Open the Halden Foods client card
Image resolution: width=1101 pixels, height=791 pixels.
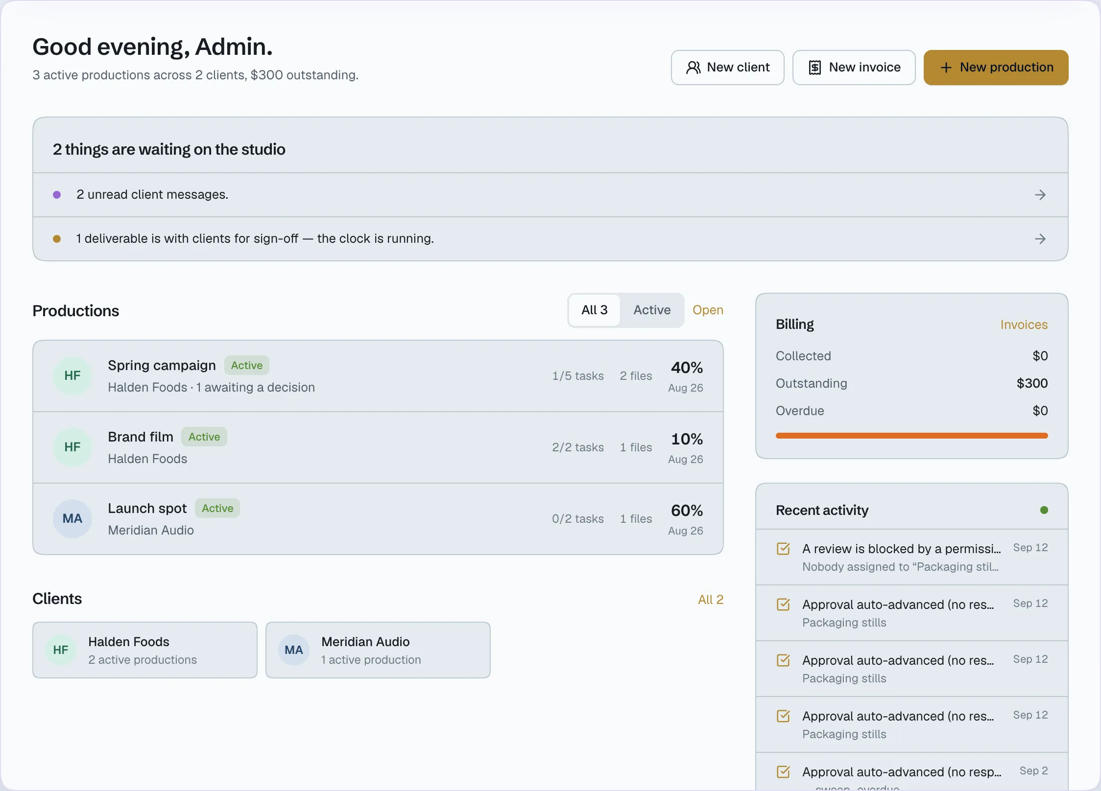pyautogui.click(x=145, y=650)
